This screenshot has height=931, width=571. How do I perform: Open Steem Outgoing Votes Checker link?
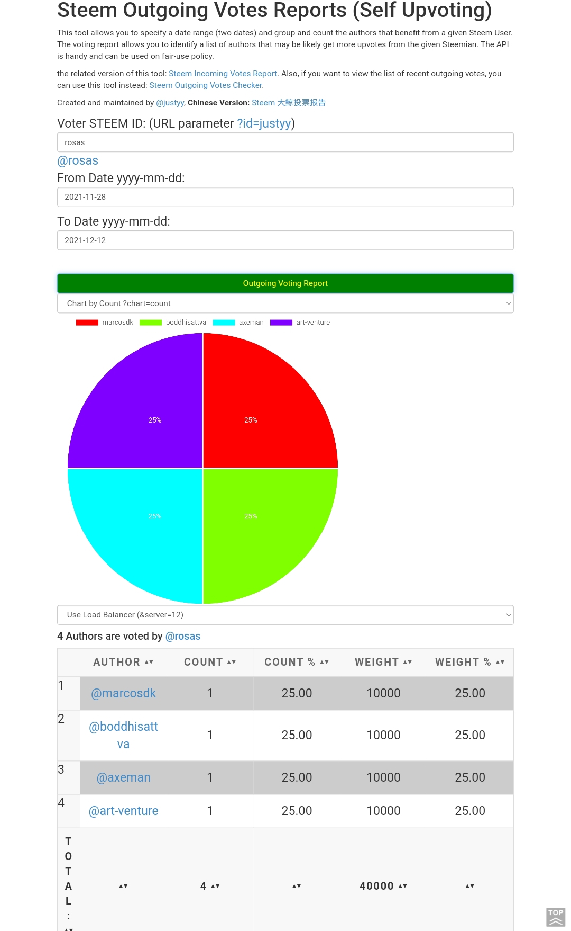click(206, 85)
